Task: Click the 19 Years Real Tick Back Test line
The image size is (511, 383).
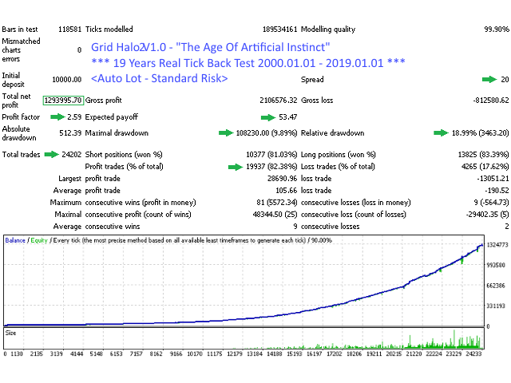Action: pos(248,63)
